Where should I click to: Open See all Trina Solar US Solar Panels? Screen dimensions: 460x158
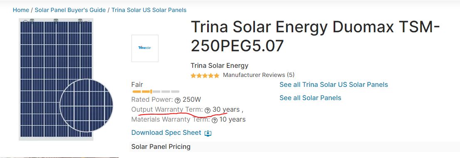tap(334, 85)
